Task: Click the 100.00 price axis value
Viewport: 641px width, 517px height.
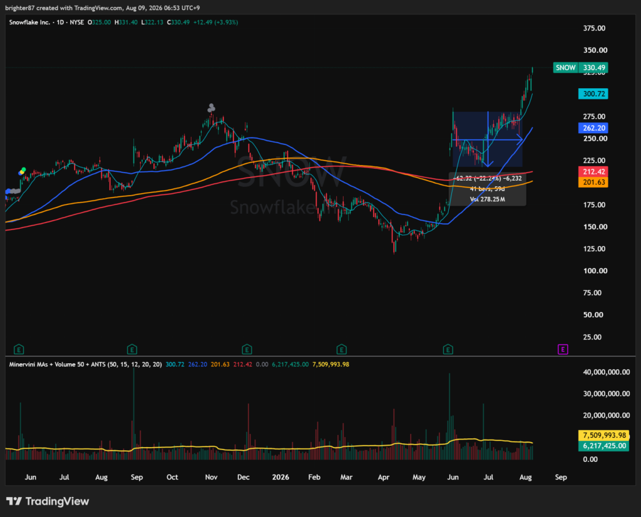Action: [x=595, y=271]
